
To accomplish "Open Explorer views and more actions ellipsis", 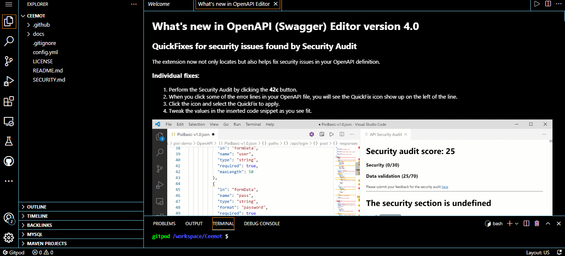I will pyautogui.click(x=134, y=4).
